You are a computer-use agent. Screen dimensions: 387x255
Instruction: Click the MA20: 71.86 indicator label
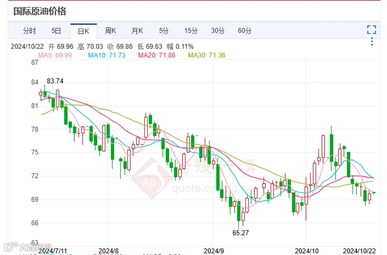click(156, 55)
